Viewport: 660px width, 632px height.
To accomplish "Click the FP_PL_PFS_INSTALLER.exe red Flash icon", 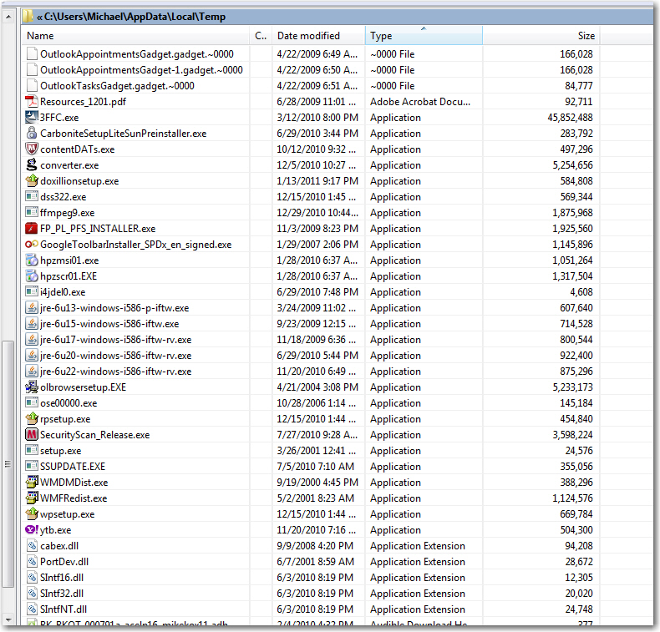I will 32,228.
